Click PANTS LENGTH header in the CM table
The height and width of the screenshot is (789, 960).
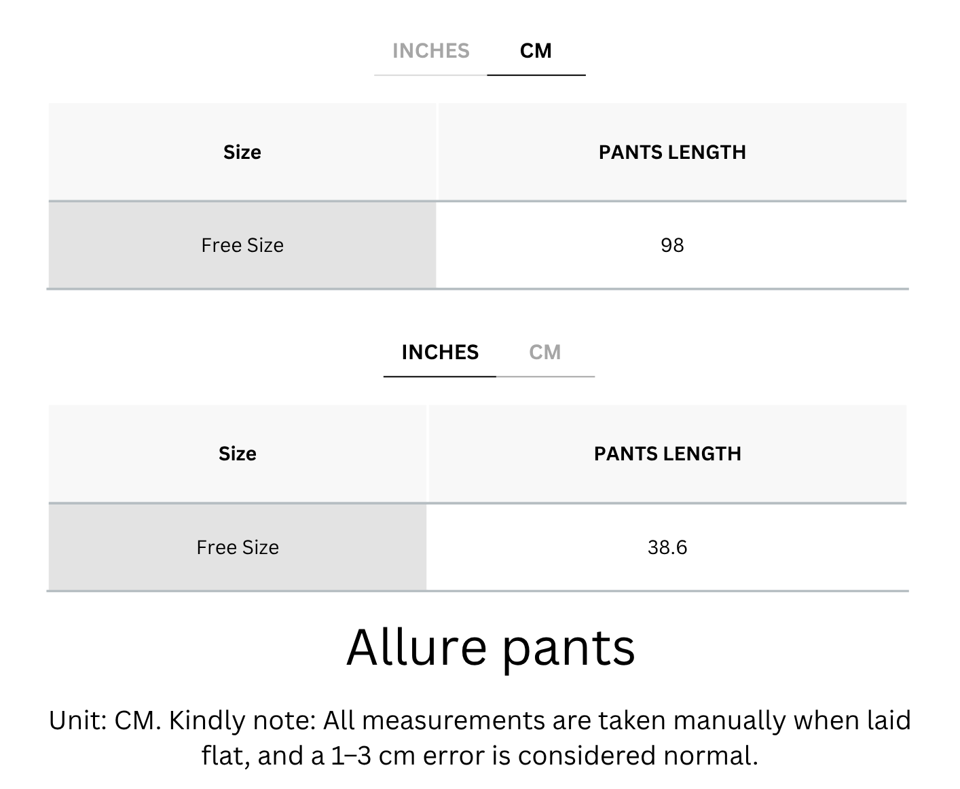[672, 152]
